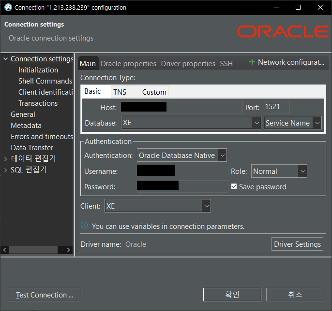Viewport: 332px width, 311px height.
Task: Click the green plus Network configuration icon
Action: 252,62
